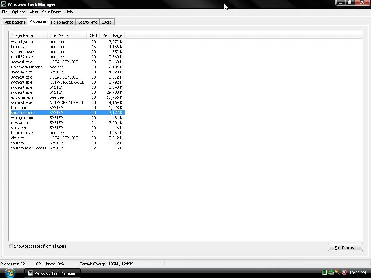Screen dimensions: 371x278
Task: Click the wand icon in system tray
Action: (338, 273)
